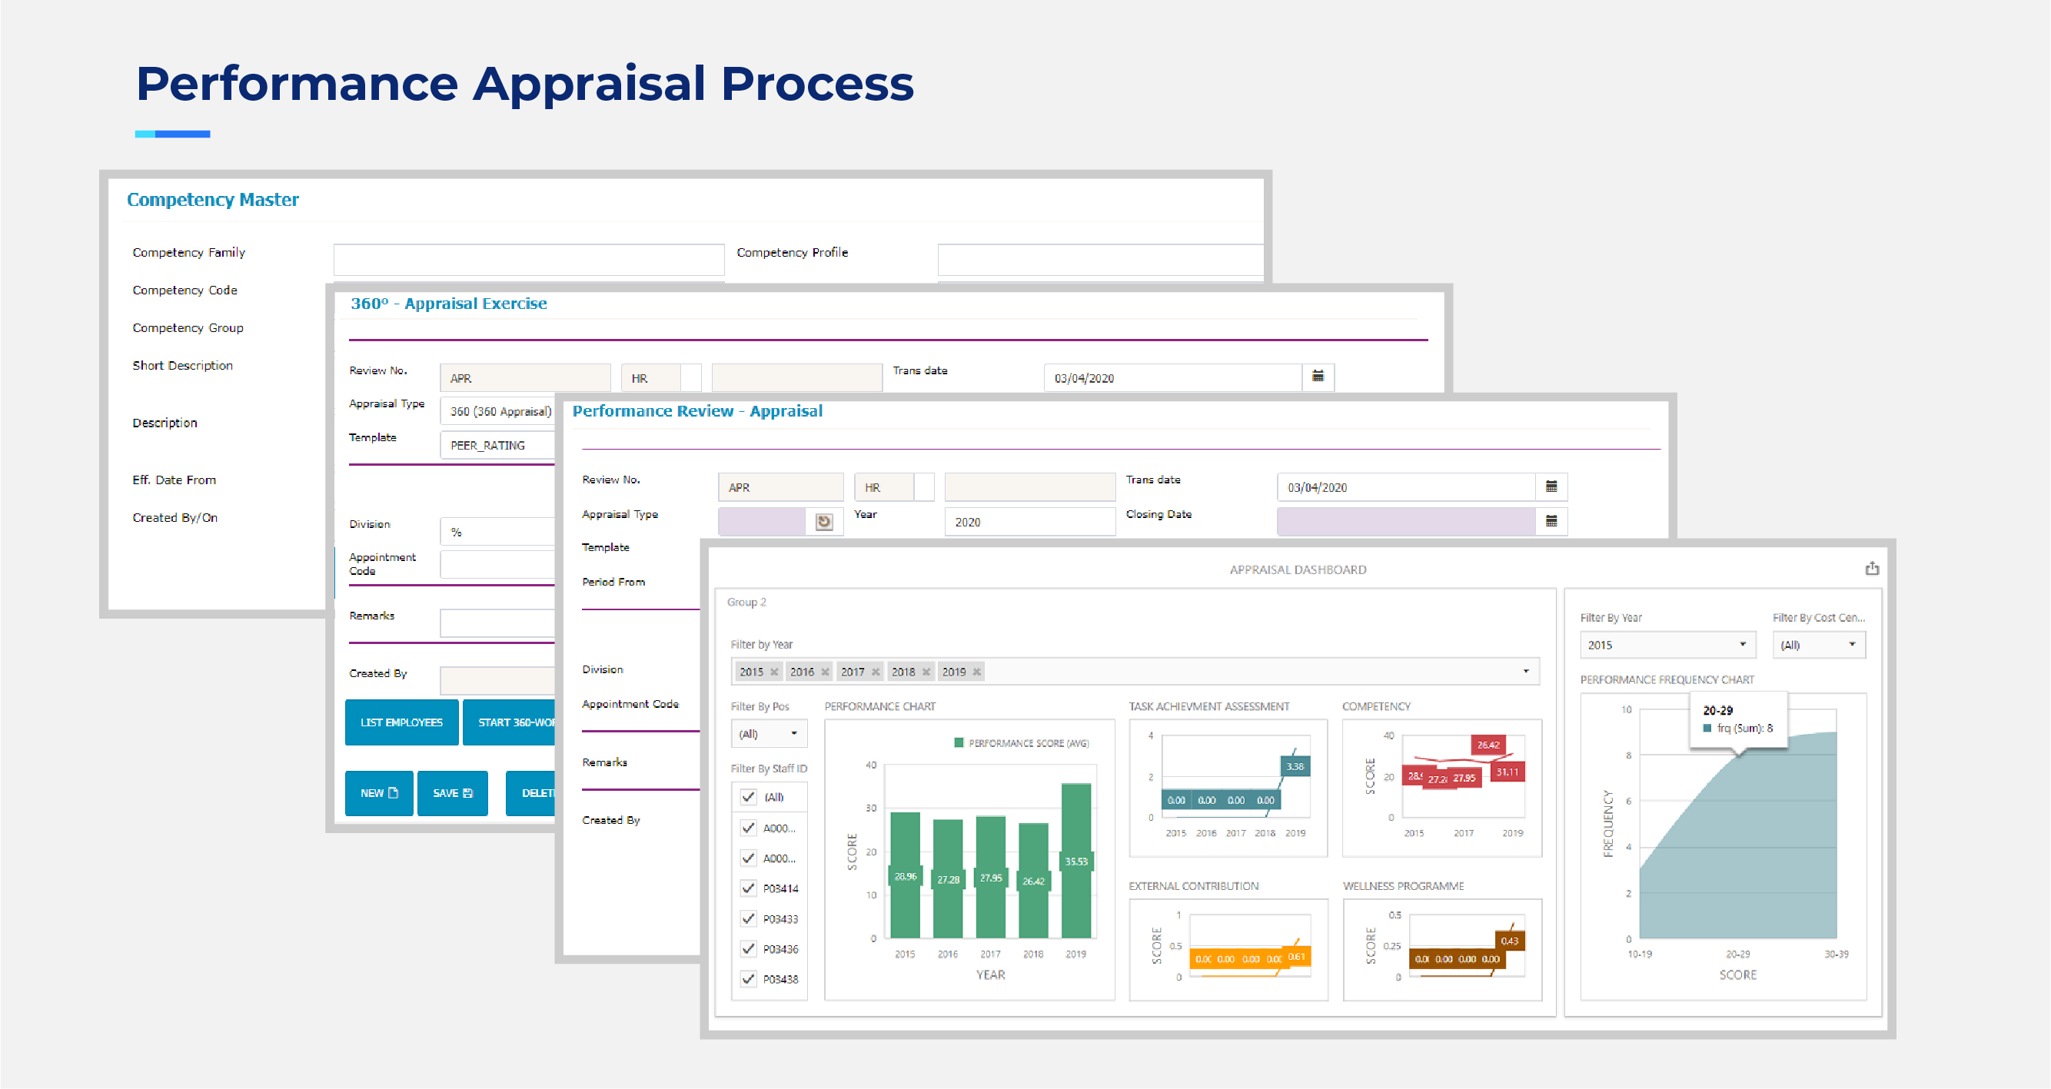Click the refresh icon beside Appraisal Type field
This screenshot has height=1089, width=2051.
pos(825,521)
